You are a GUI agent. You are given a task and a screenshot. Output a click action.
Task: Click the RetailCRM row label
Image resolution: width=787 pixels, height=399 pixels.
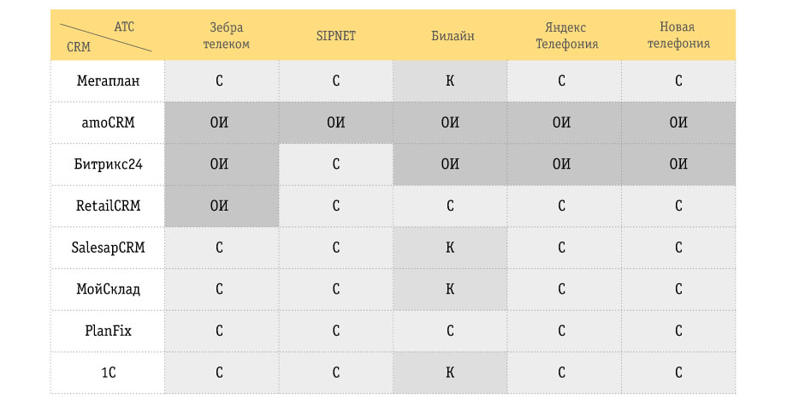pyautogui.click(x=108, y=205)
